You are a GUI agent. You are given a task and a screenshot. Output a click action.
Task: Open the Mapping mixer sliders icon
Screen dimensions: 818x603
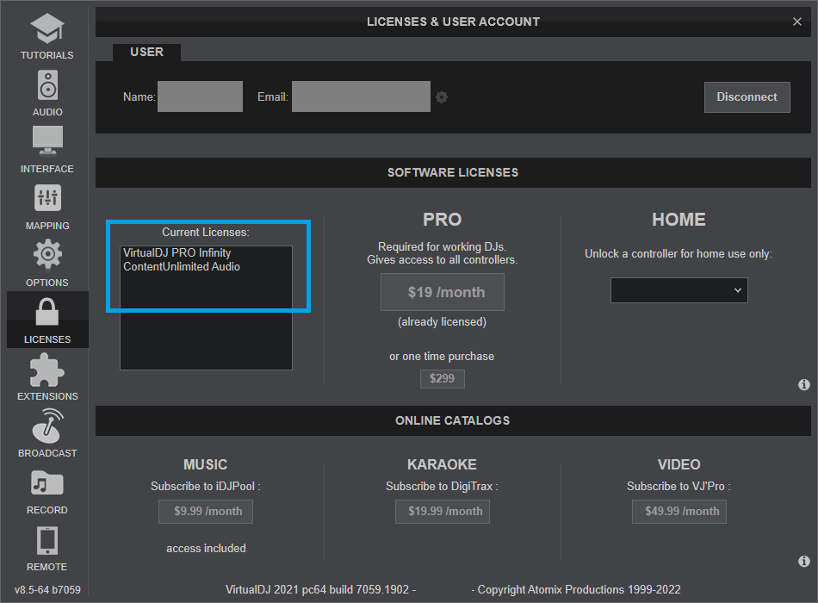[47, 198]
